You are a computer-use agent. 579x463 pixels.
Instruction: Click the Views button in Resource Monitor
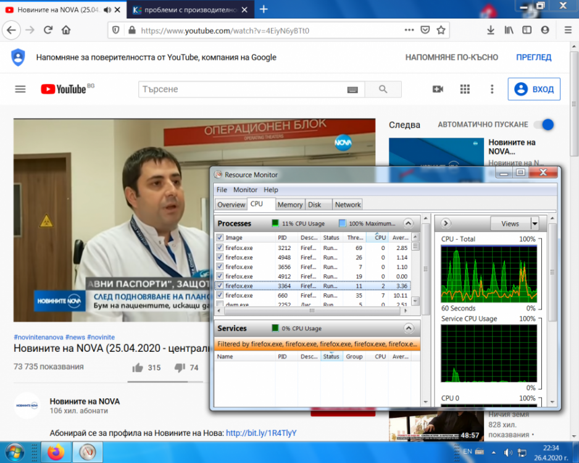click(510, 223)
